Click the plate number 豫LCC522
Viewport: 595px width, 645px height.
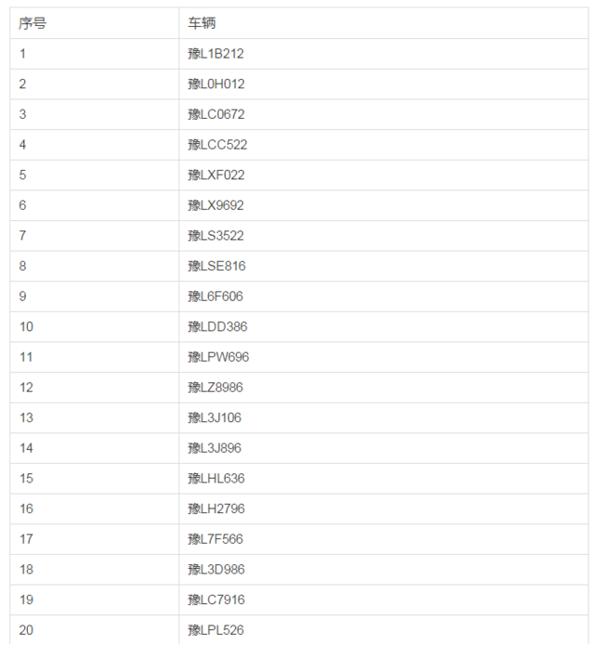pyautogui.click(x=217, y=145)
